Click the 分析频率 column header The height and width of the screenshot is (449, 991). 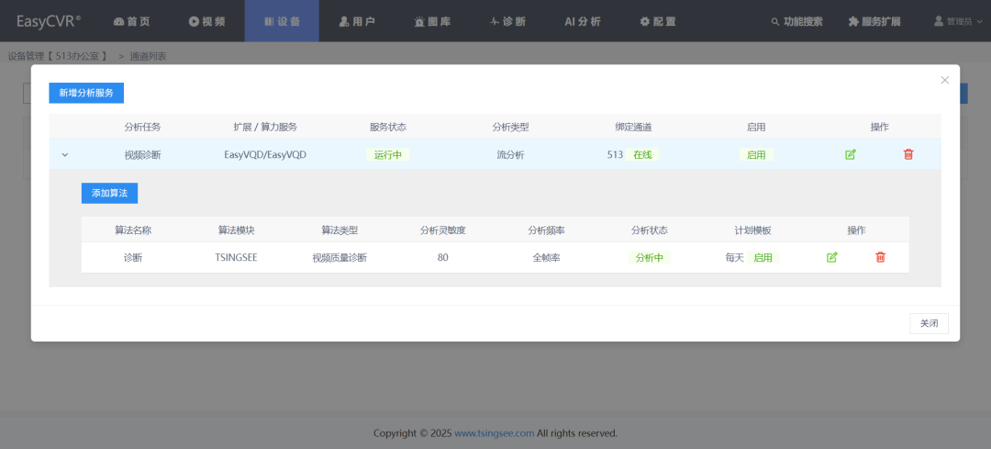click(547, 230)
